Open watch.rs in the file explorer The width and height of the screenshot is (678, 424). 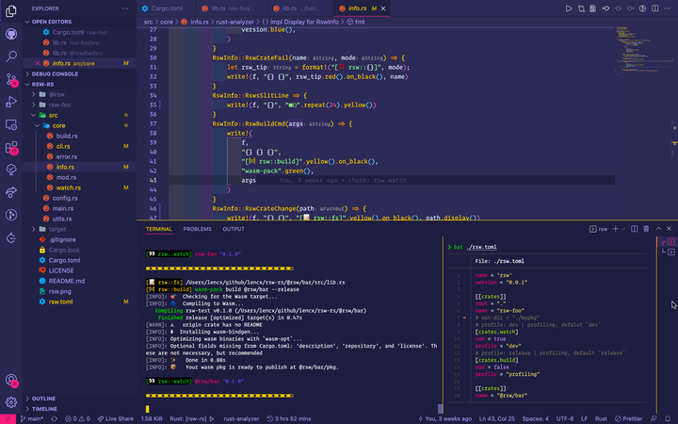tap(66, 188)
